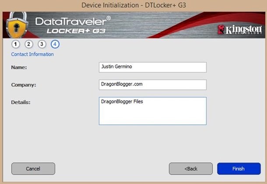Click the Name: label
Image resolution: width=267 pixels, height=184 pixels.
[x=19, y=67]
